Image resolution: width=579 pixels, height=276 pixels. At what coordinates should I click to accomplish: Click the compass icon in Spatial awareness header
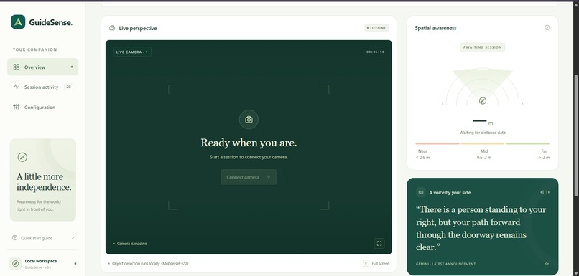547,28
